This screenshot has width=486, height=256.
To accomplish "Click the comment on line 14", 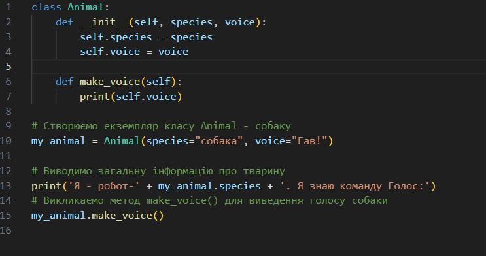I will (209, 201).
